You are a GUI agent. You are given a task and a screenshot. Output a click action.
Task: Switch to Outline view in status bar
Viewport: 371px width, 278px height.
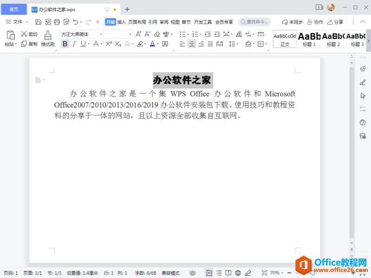click(219, 273)
